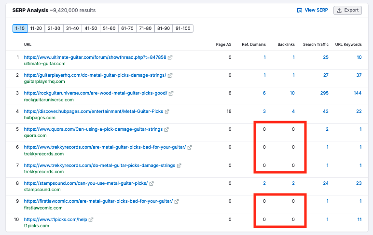Open external link icon for stampsound.com result
This screenshot has height=235, width=373.
coord(152,184)
